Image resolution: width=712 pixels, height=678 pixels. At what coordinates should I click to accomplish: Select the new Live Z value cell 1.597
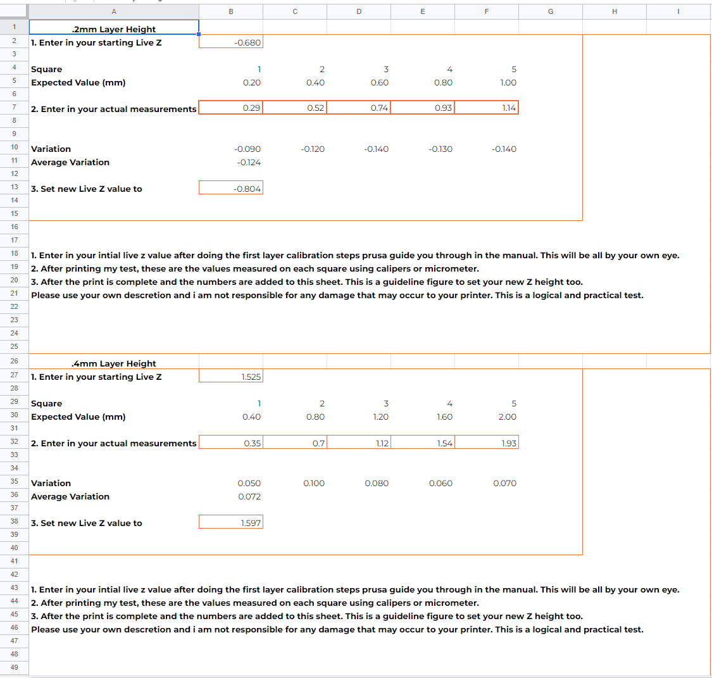click(231, 523)
